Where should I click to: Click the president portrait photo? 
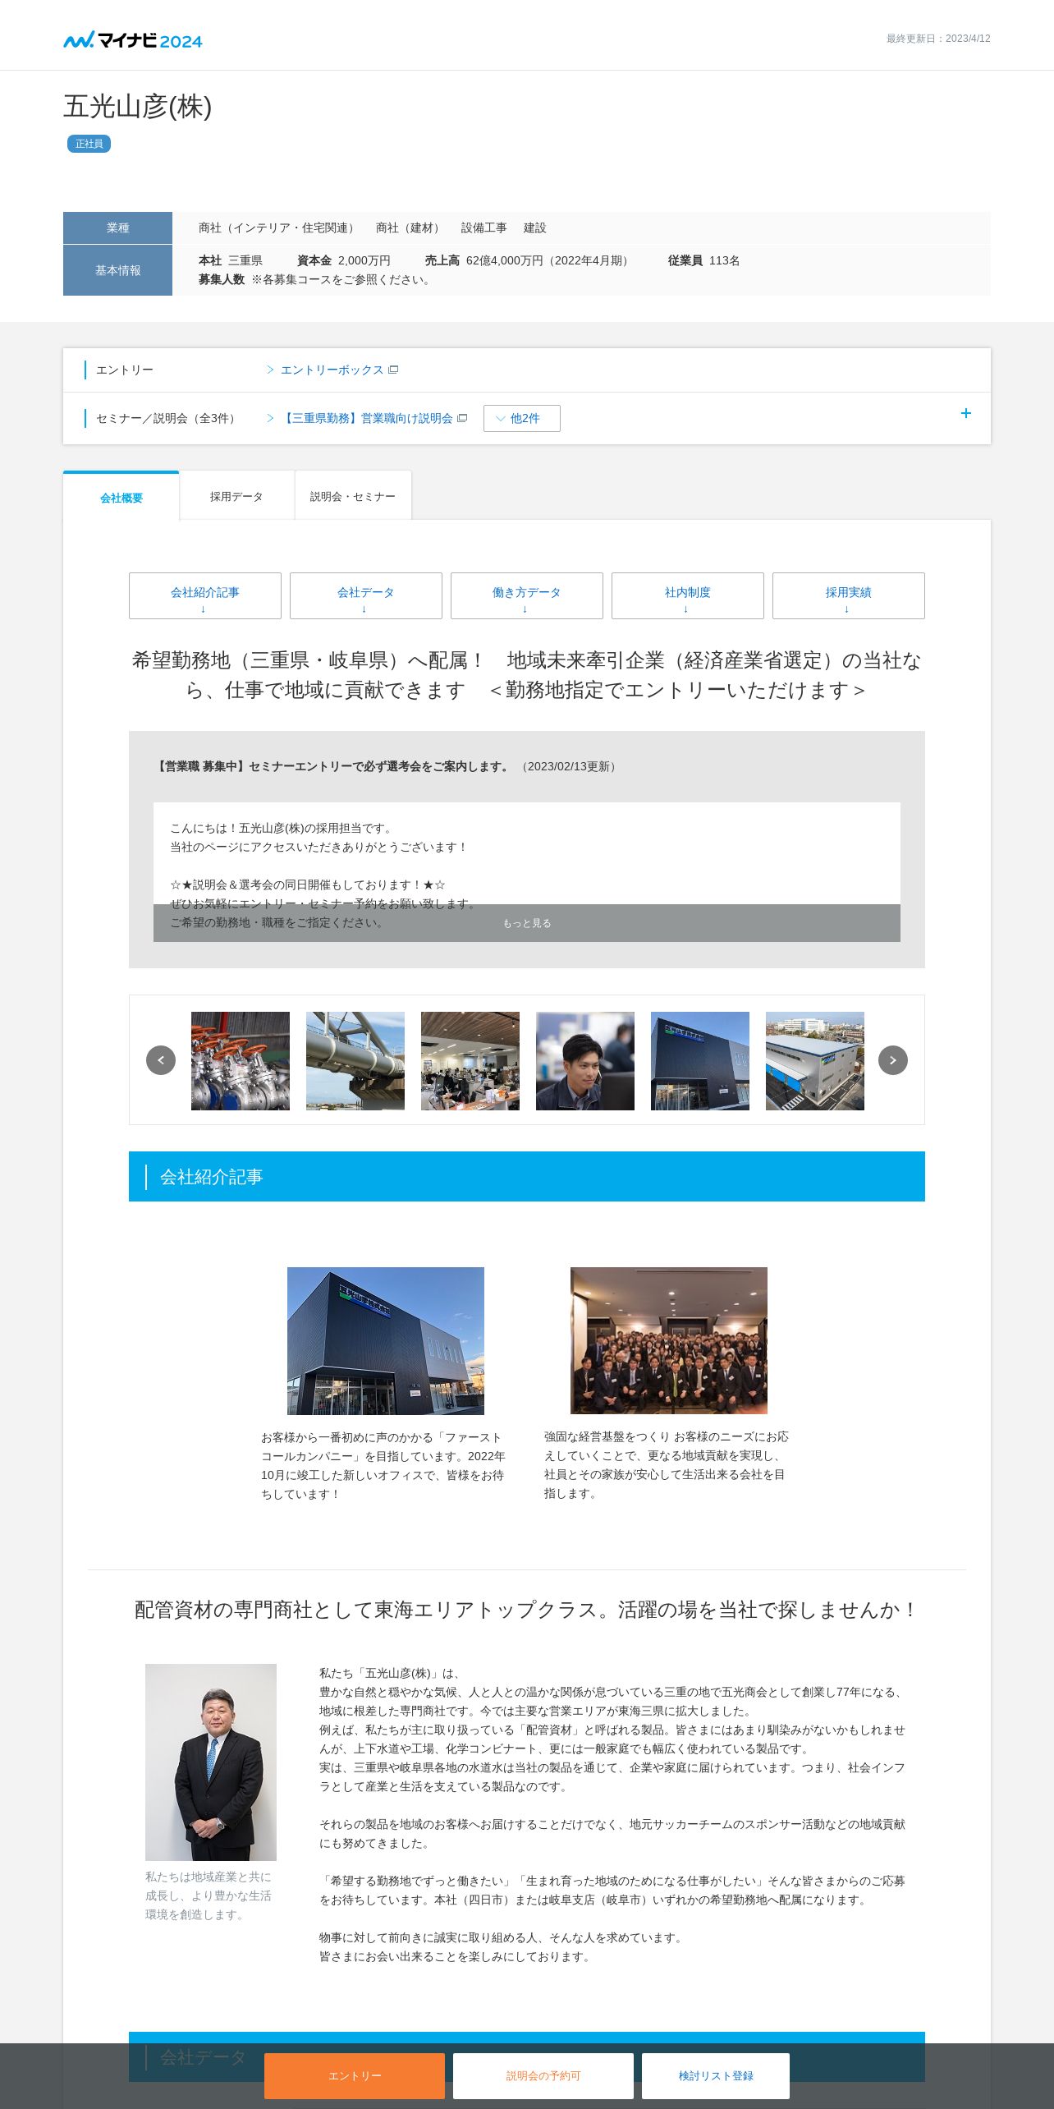click(x=211, y=1762)
